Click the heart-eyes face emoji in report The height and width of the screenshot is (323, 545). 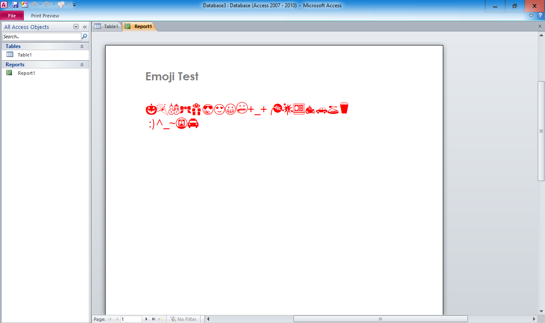(219, 110)
